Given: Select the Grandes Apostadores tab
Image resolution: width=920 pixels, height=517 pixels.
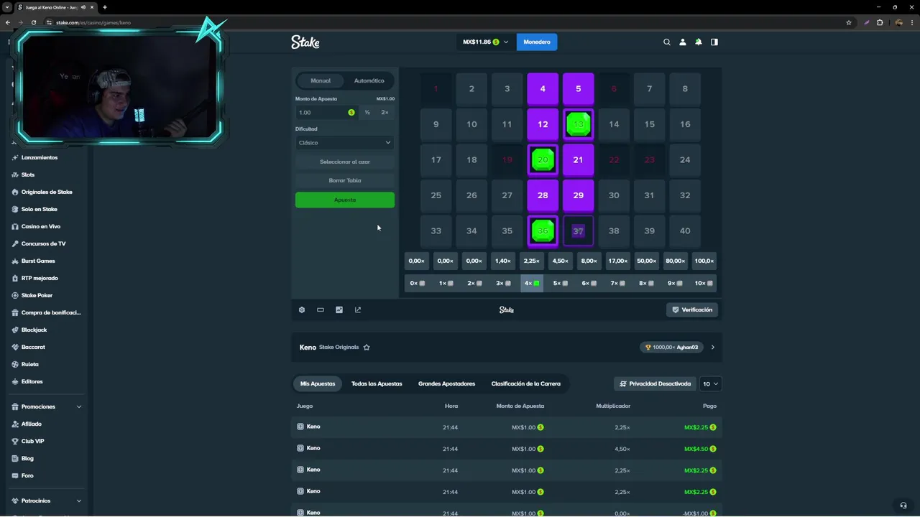Looking at the screenshot, I should pos(446,383).
